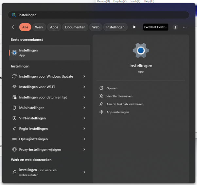
Task: Click Openen in the preview pane
Action: (112, 88)
